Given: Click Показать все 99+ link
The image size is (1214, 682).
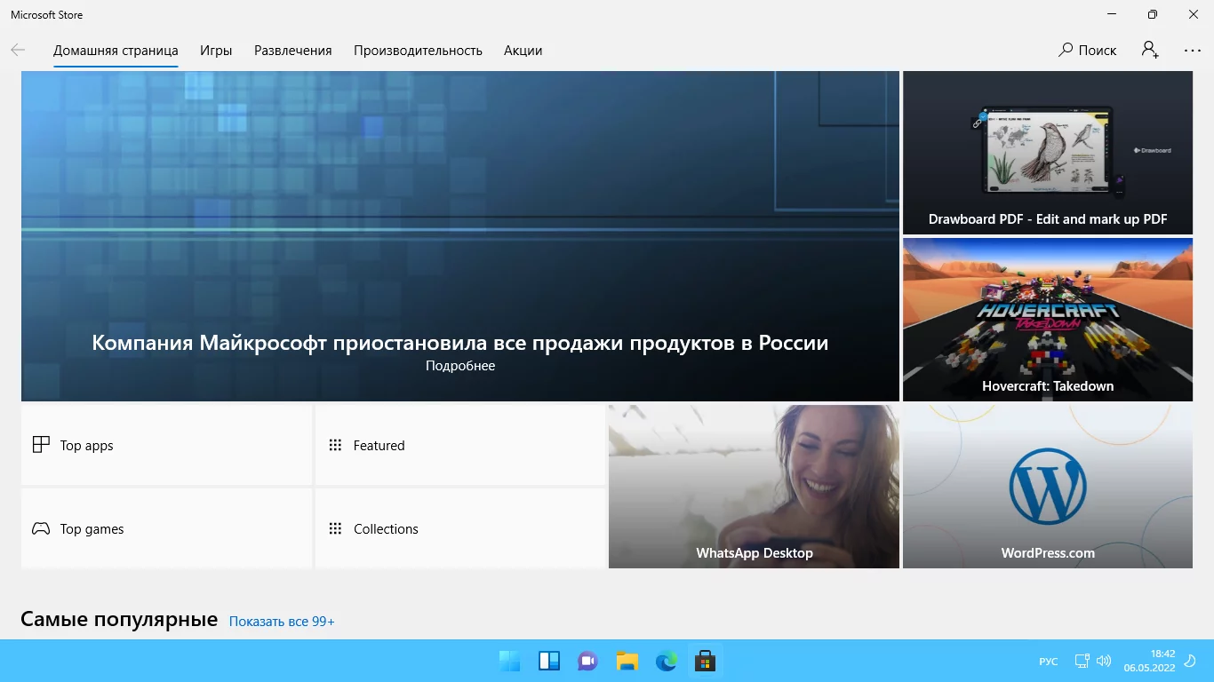Looking at the screenshot, I should (282, 622).
